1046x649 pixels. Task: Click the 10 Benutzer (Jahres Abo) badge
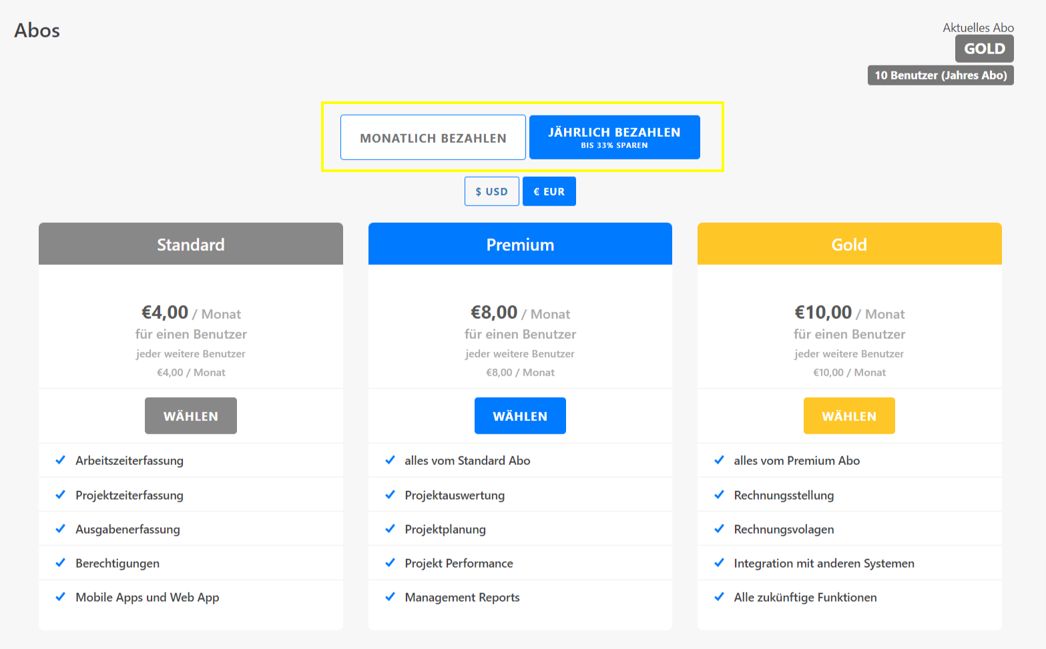[x=940, y=75]
